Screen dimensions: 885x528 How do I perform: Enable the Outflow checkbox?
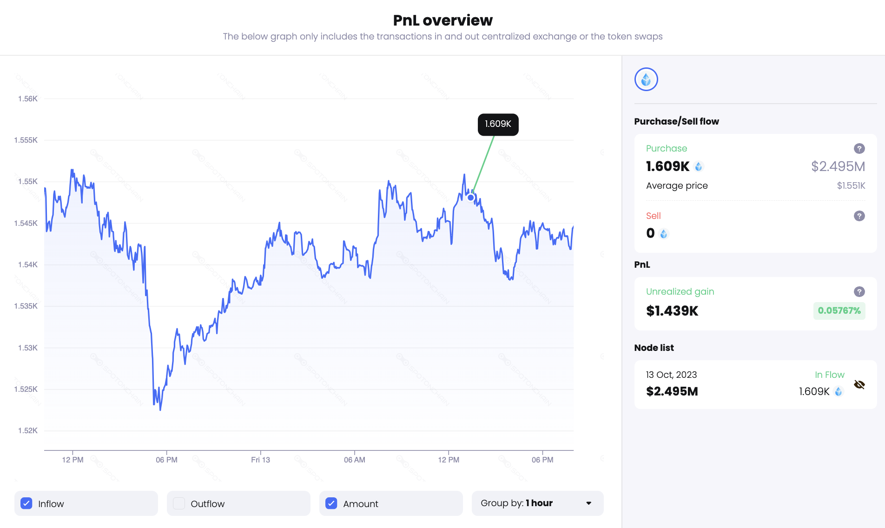point(179,503)
